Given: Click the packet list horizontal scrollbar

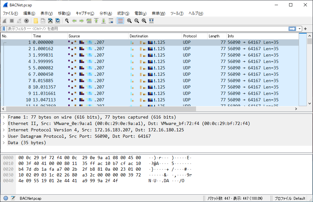Looking at the screenshot, I should click(101, 109).
